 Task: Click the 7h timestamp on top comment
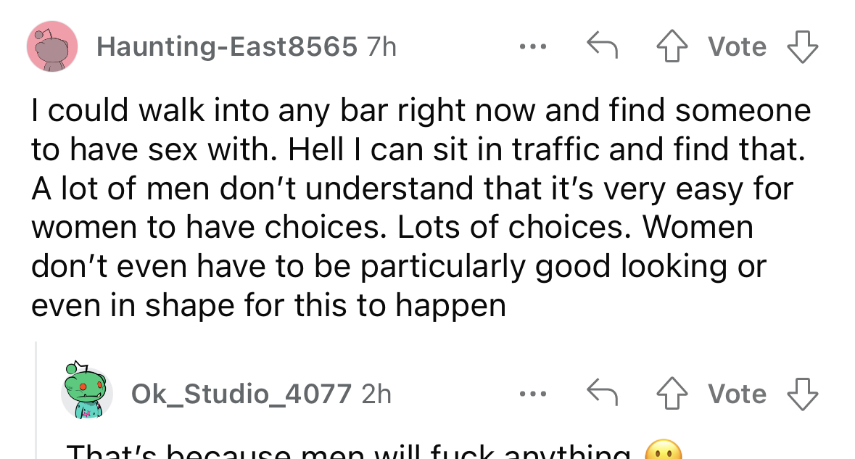381,46
